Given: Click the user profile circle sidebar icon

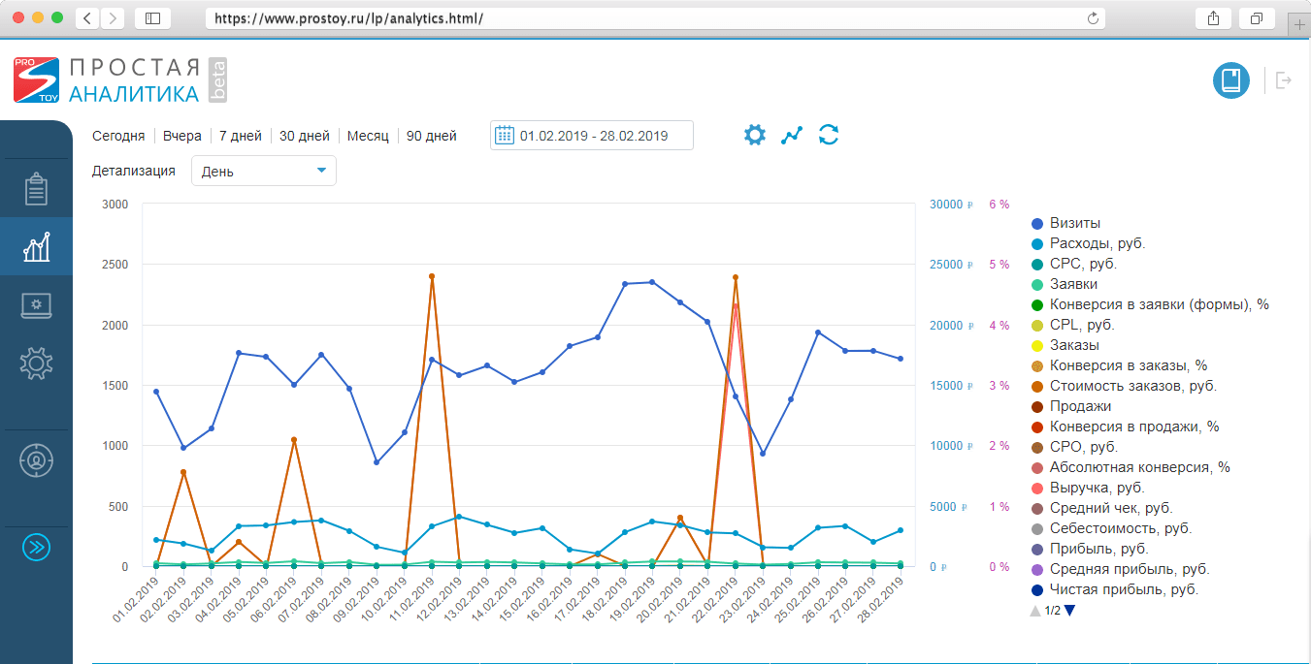Looking at the screenshot, I should click(x=36, y=459).
